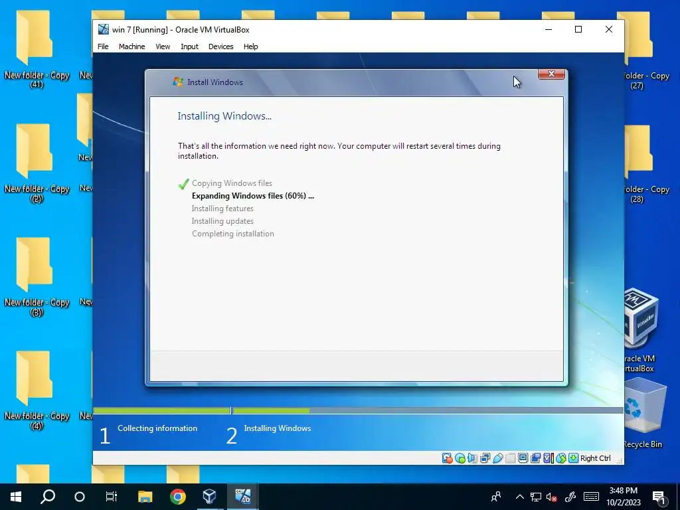This screenshot has width=680, height=510.
Task: Open the File menu in VirtualBox
Action: pyautogui.click(x=103, y=46)
